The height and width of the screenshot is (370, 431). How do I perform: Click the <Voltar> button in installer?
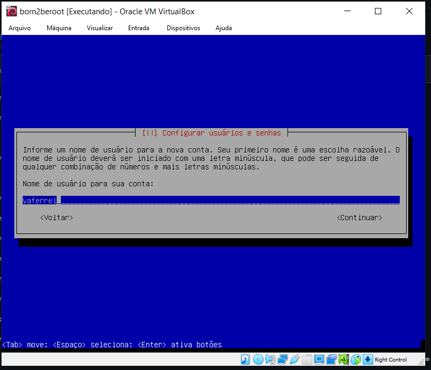coord(57,218)
